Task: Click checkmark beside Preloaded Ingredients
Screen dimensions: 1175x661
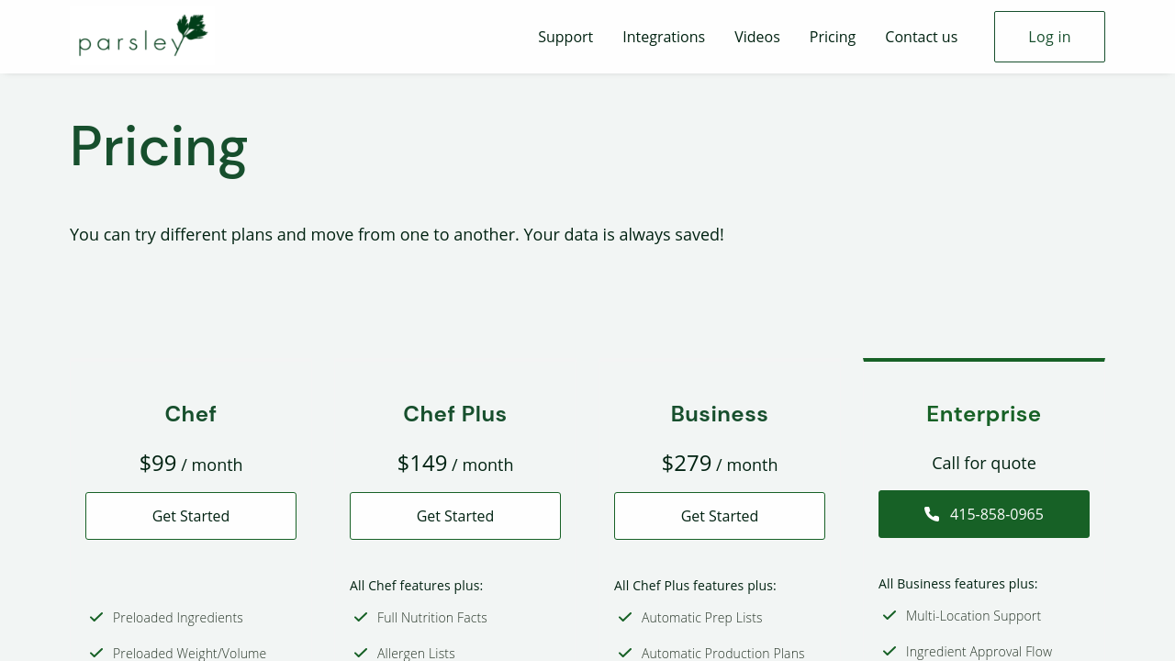Action: [x=96, y=617]
